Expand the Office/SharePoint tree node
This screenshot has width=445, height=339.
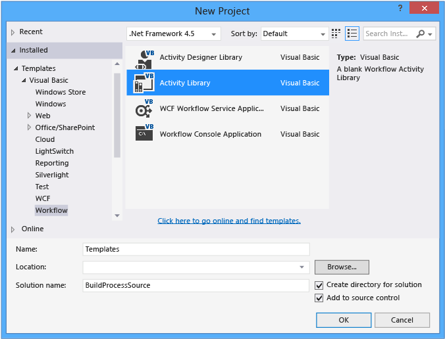(29, 127)
